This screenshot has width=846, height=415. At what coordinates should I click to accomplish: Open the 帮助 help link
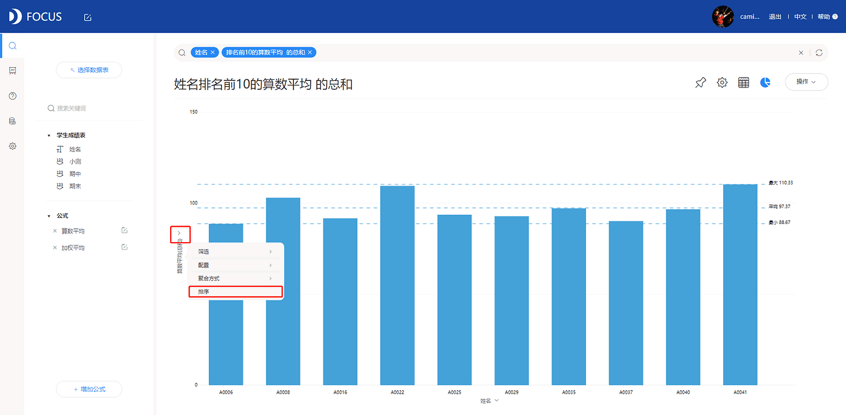pyautogui.click(x=827, y=17)
